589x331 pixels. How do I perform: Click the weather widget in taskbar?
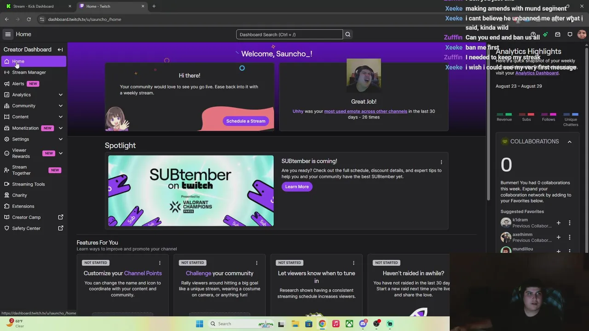point(16,324)
